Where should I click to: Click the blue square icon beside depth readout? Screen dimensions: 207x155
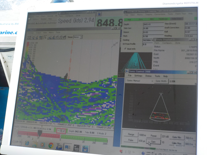tap(99, 14)
